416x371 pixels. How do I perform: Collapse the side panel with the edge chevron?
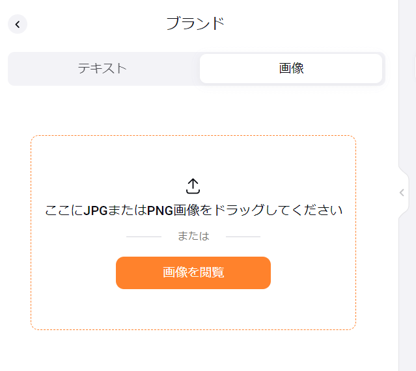point(402,193)
